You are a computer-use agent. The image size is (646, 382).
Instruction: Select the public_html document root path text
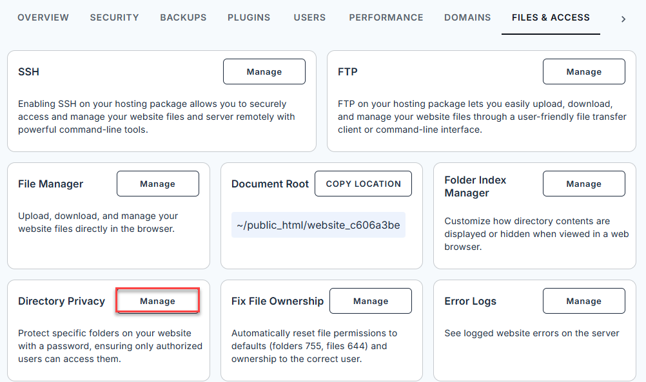[x=318, y=225]
